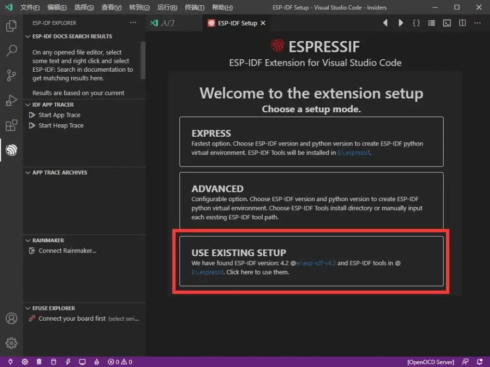The image size is (490, 367).
Task: Open SDK config gear icon in status bar
Action: 24,362
